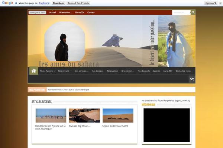
Task: Click the promotion ticker link Randonnée de 7 jours
Action: tap(68, 90)
